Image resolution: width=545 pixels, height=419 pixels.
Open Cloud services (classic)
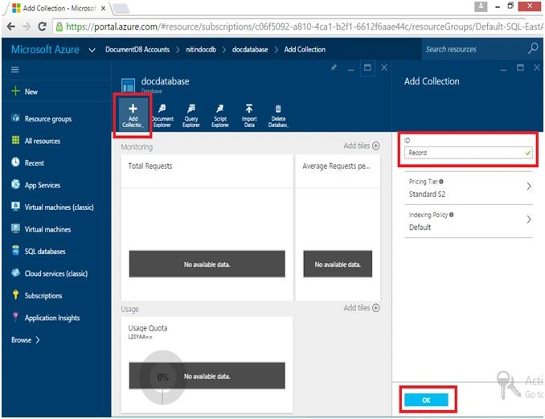pos(50,273)
